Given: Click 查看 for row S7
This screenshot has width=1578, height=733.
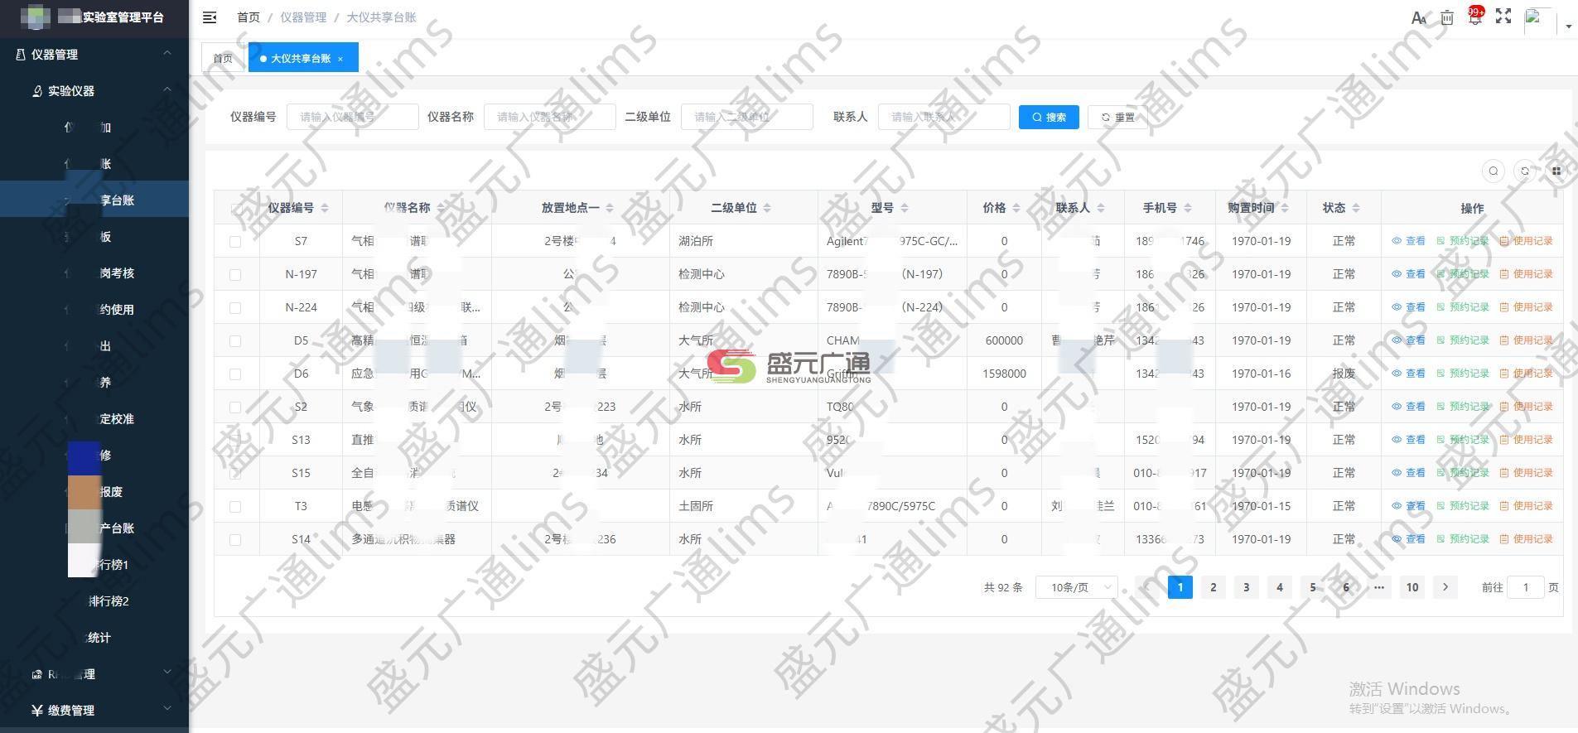Looking at the screenshot, I should [1408, 241].
